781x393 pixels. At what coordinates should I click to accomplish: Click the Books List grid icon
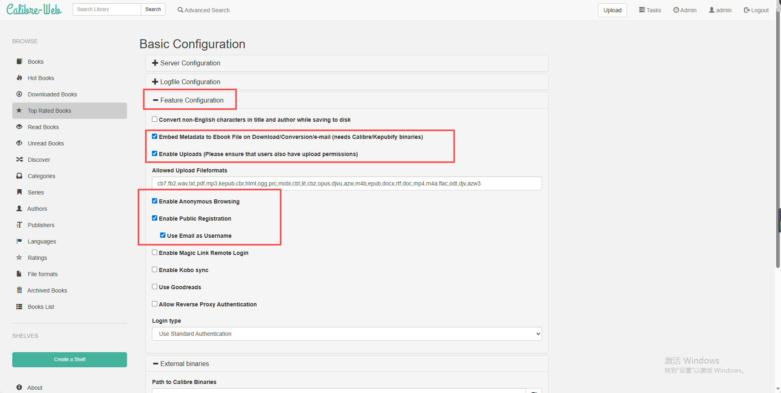19,306
